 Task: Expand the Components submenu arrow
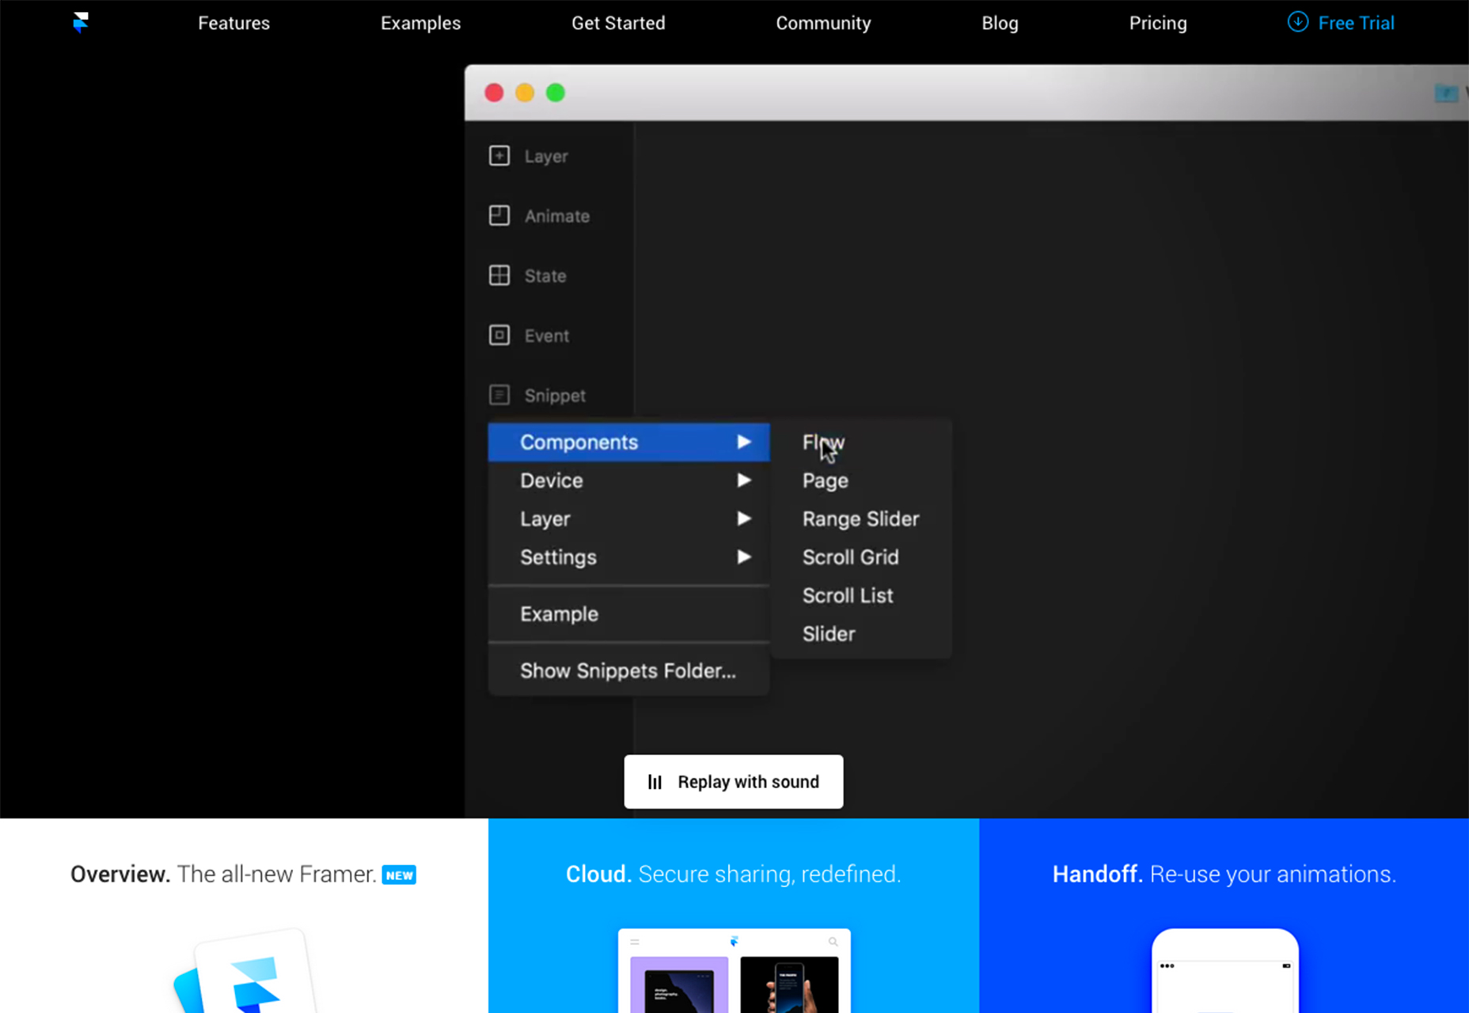(x=744, y=442)
